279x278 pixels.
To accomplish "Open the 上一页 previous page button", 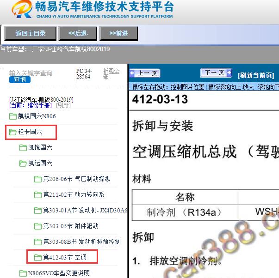I will click(145, 73).
